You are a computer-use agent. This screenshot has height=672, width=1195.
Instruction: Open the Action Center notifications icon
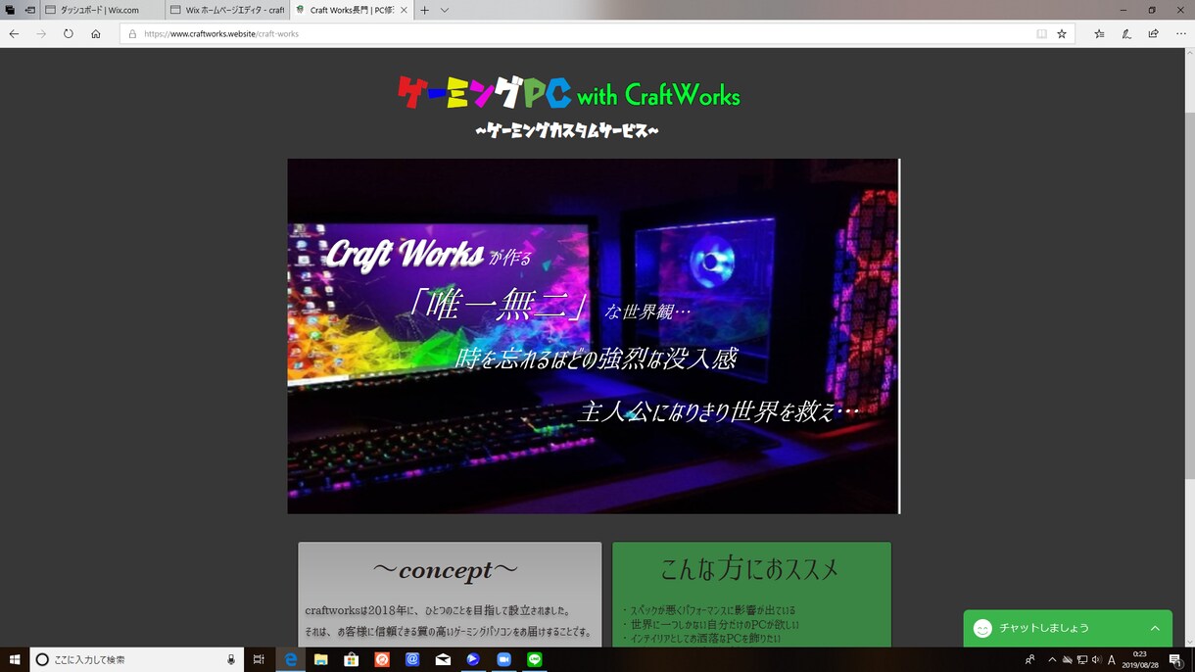[x=1175, y=659]
